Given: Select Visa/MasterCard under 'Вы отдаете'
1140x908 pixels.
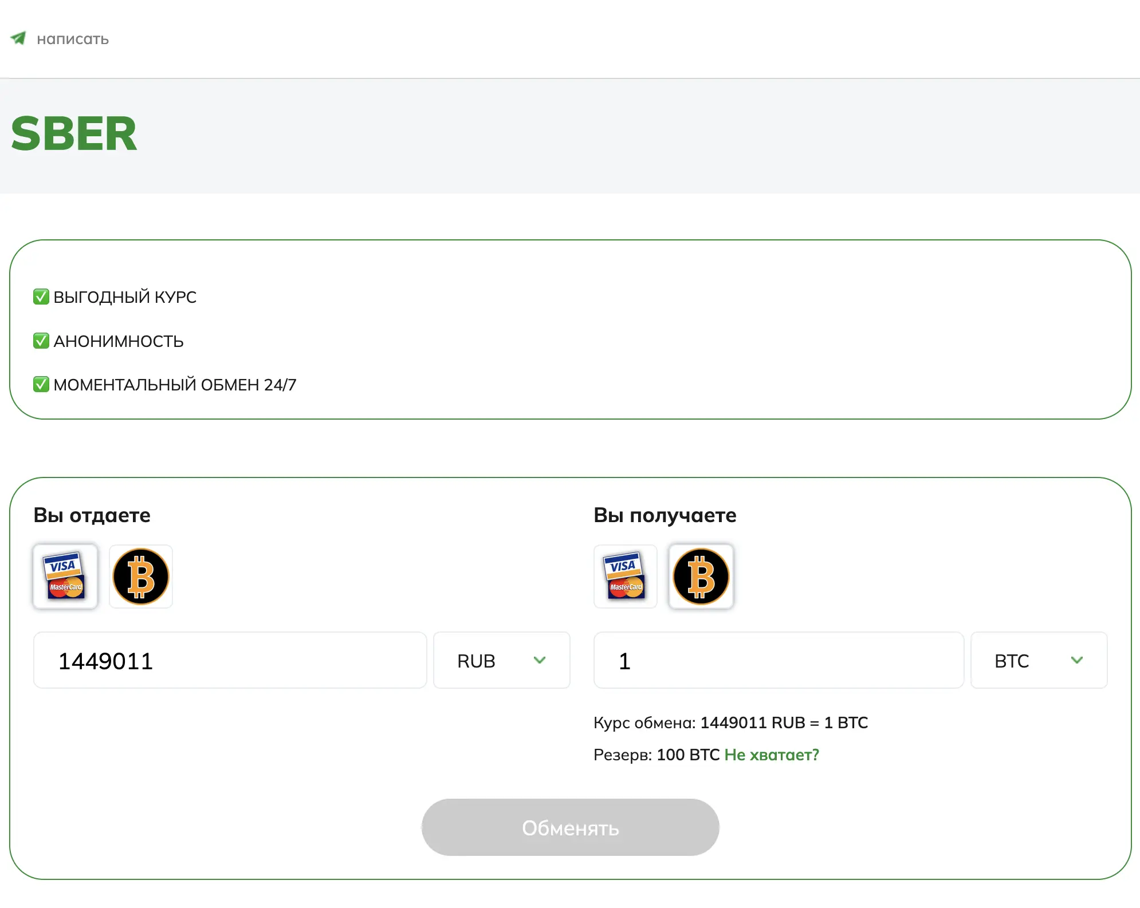Looking at the screenshot, I should click(65, 577).
